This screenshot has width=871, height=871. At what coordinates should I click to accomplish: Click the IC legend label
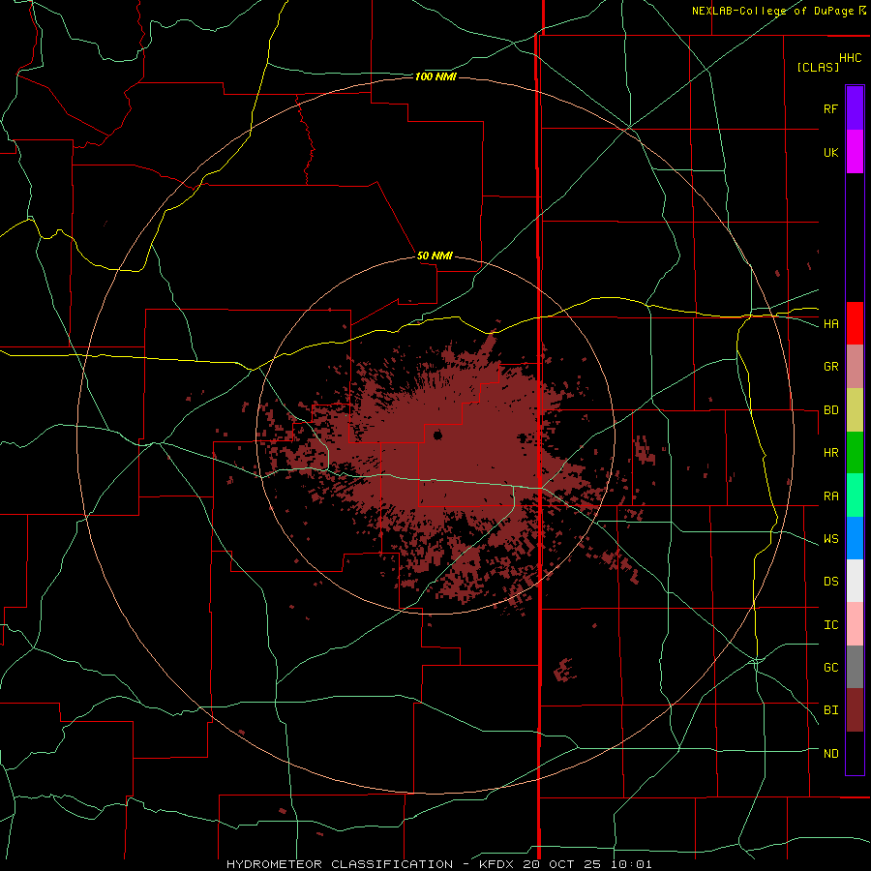tap(830, 625)
